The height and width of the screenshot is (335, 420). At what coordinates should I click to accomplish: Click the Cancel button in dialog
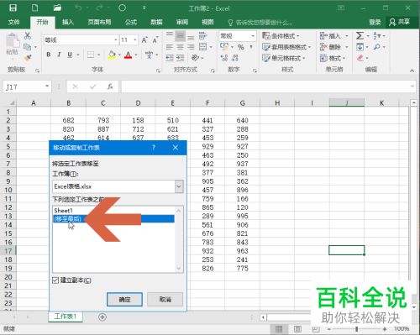[165, 300]
